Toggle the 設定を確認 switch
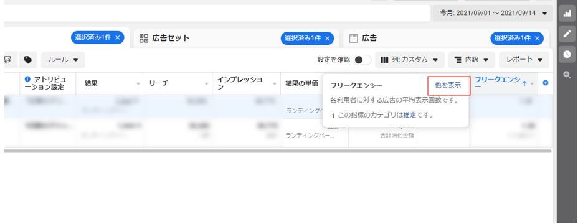The width and height of the screenshot is (578, 224). point(362,60)
